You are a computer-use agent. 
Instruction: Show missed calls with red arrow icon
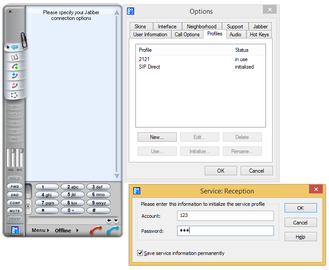pos(15,85)
